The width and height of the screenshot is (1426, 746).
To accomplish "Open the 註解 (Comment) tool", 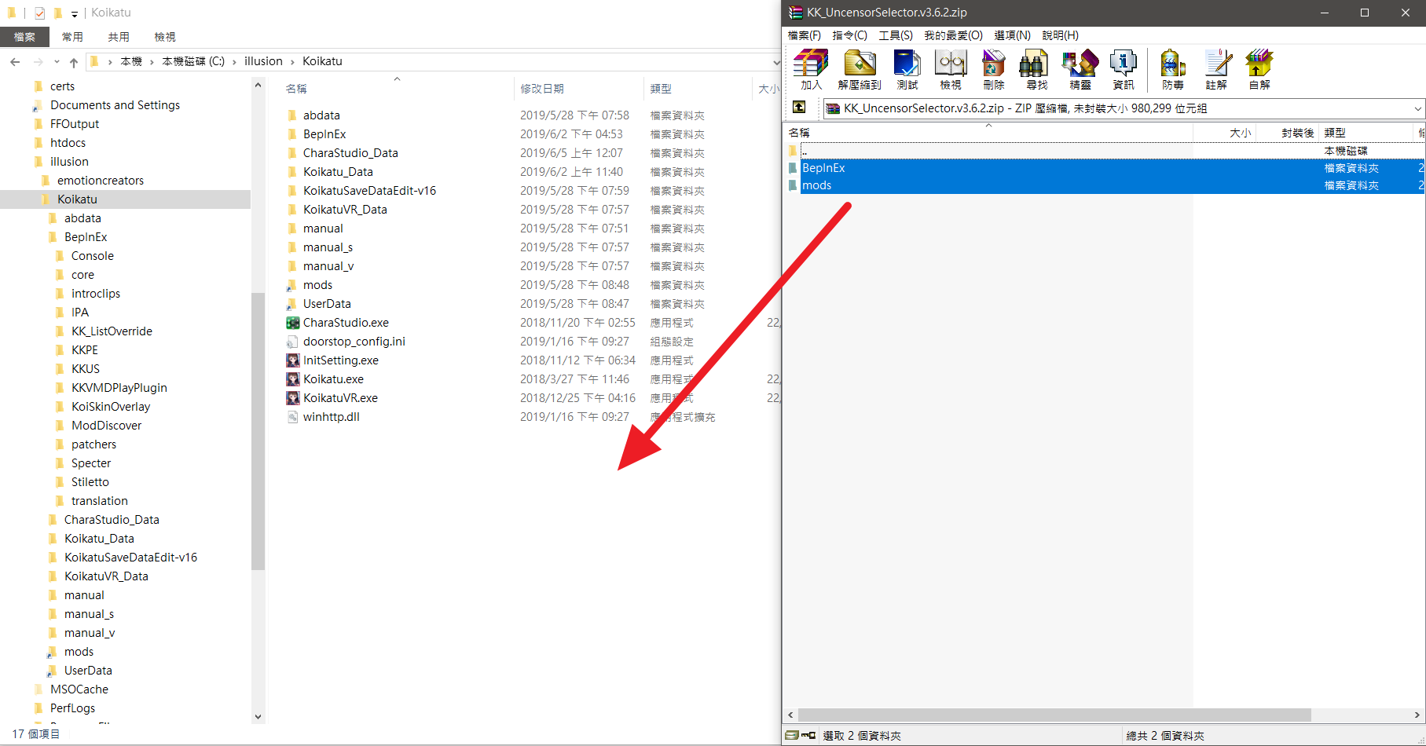I will (1216, 69).
